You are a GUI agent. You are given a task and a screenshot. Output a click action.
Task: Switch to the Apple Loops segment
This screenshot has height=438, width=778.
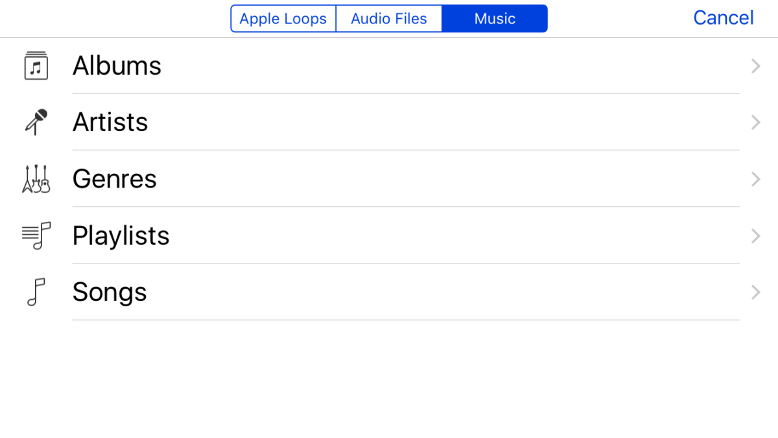283,19
